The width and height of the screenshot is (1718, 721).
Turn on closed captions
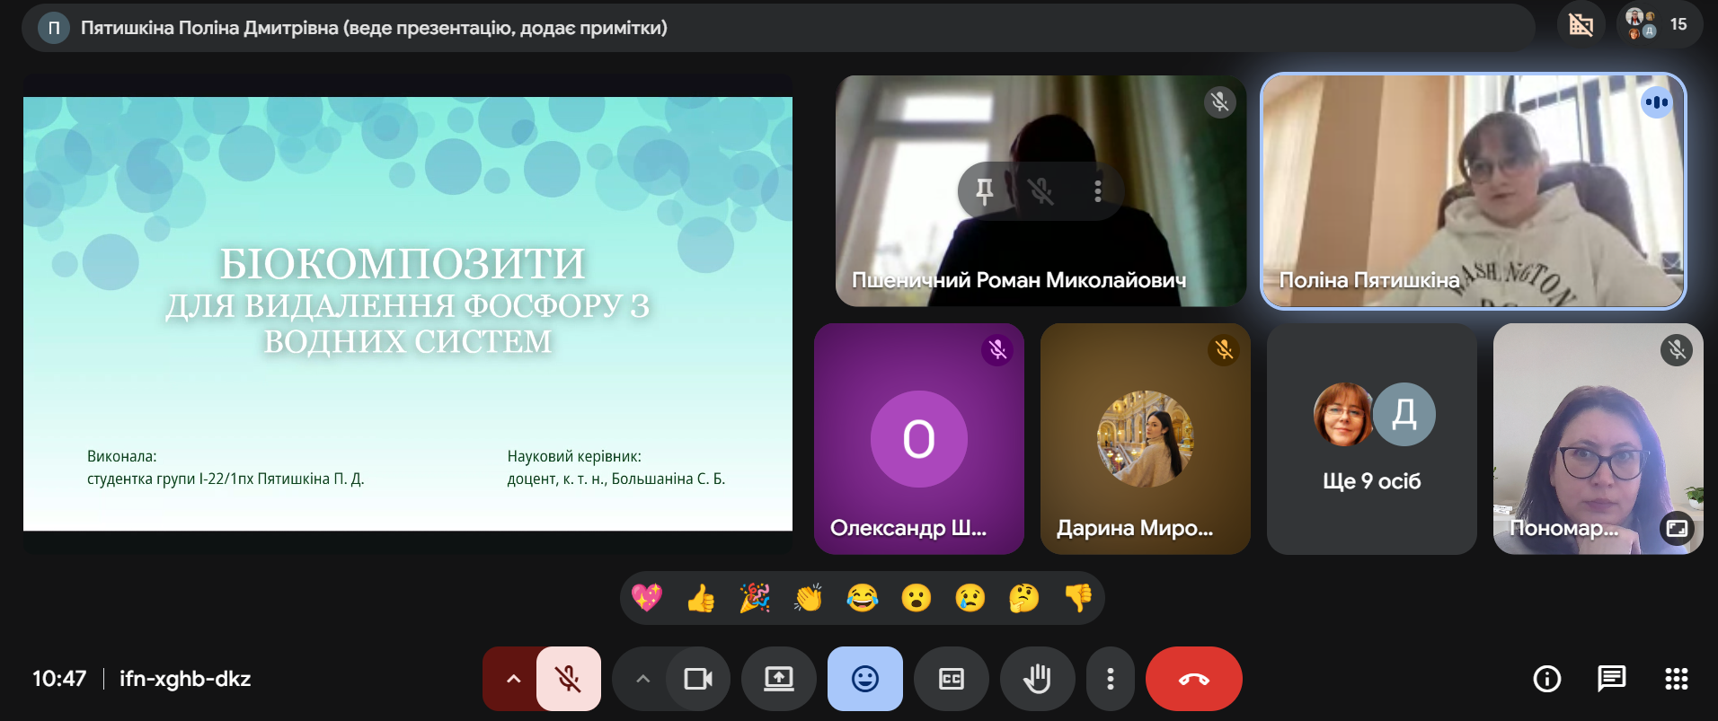click(951, 679)
